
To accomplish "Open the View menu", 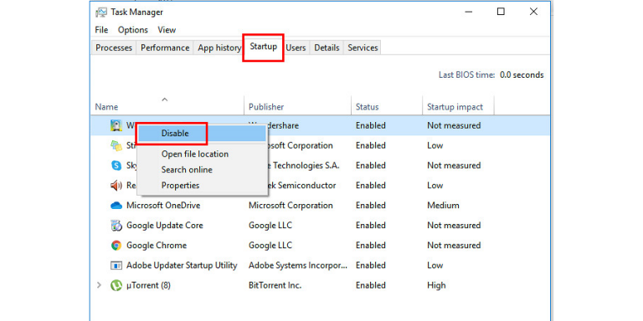I will 167,30.
